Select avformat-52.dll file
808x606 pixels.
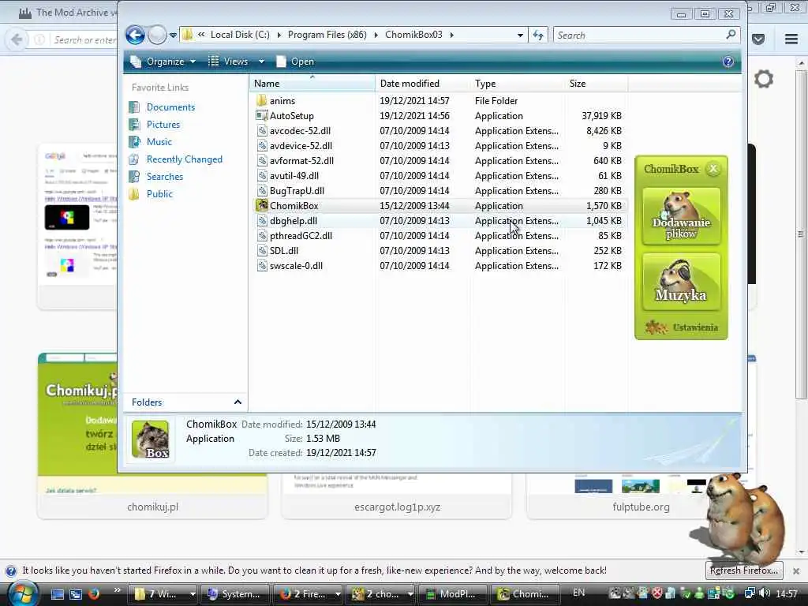(301, 161)
